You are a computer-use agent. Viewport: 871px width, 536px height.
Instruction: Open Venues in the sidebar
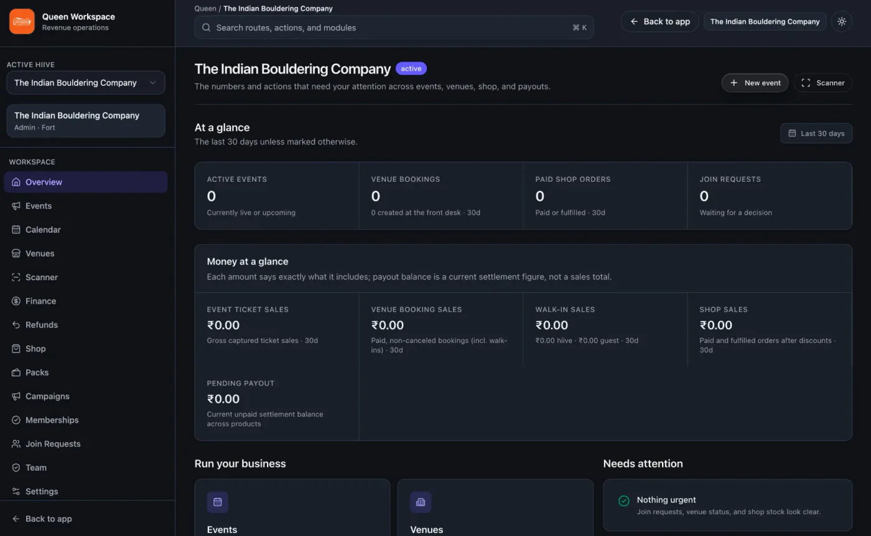[x=86, y=253]
